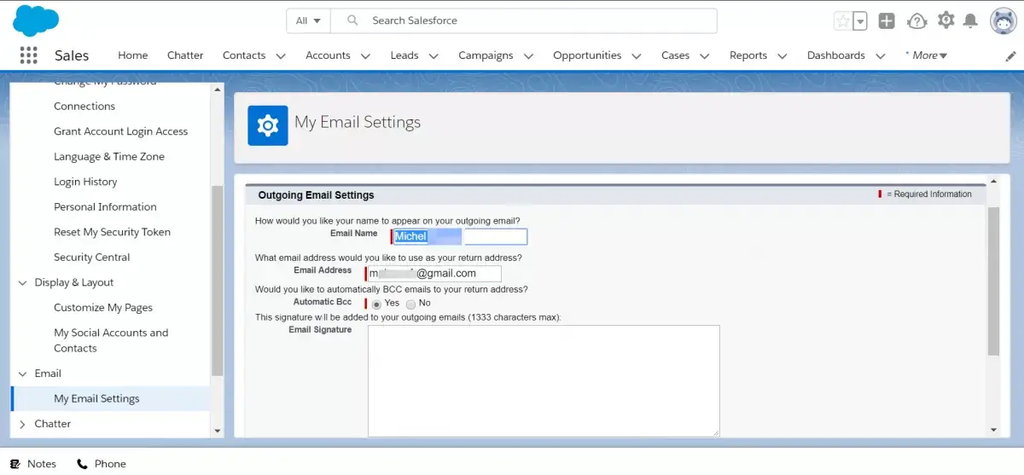
Task: Click the Favorites star icon
Action: 842,20
